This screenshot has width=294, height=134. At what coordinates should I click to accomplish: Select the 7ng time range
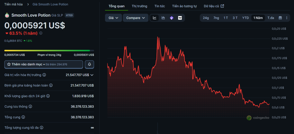point(216,18)
